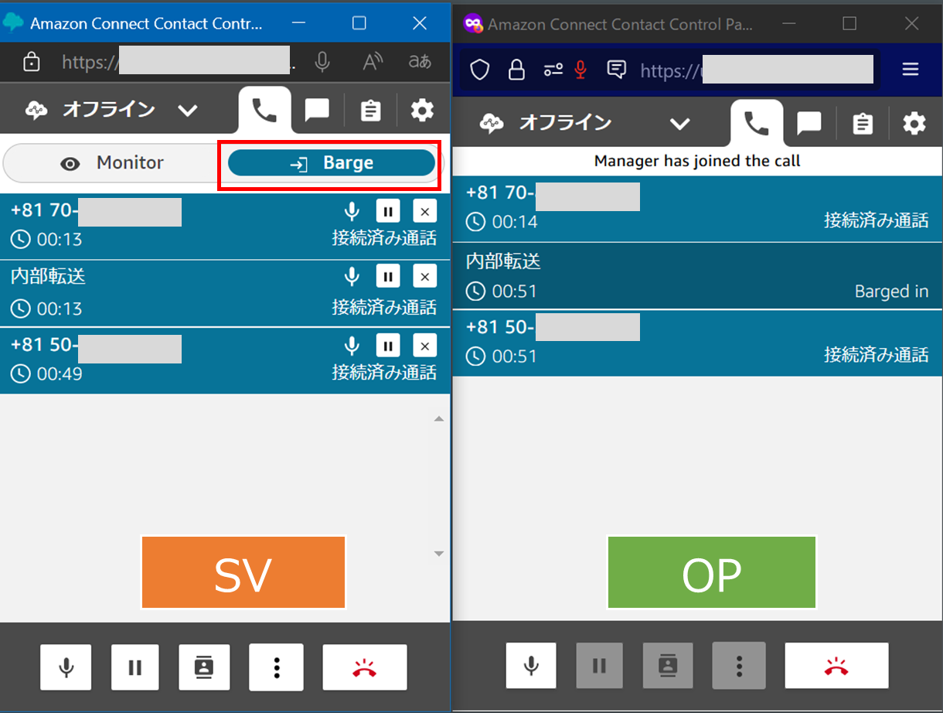943x713 pixels.
Task: Mute microphone in OP bottom toolbar
Action: (531, 665)
